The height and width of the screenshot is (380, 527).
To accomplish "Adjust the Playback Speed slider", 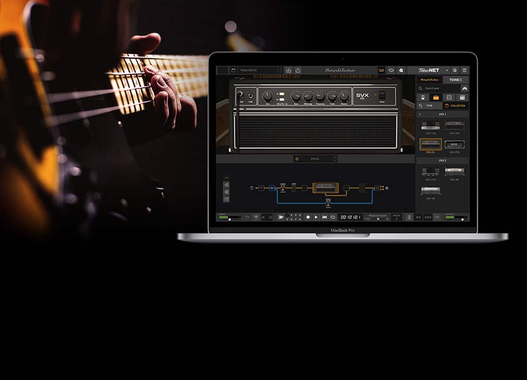I will click(377, 218).
